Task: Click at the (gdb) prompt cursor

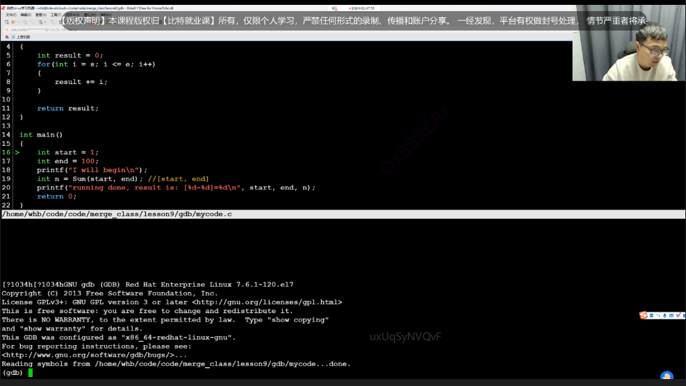Action: click(31, 373)
